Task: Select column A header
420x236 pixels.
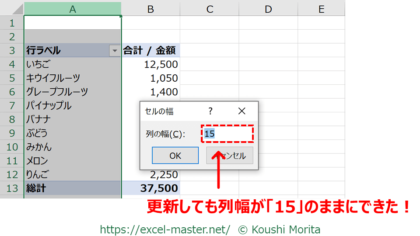Action: (73, 9)
